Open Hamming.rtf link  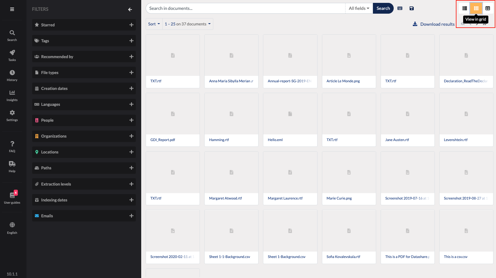(x=219, y=140)
